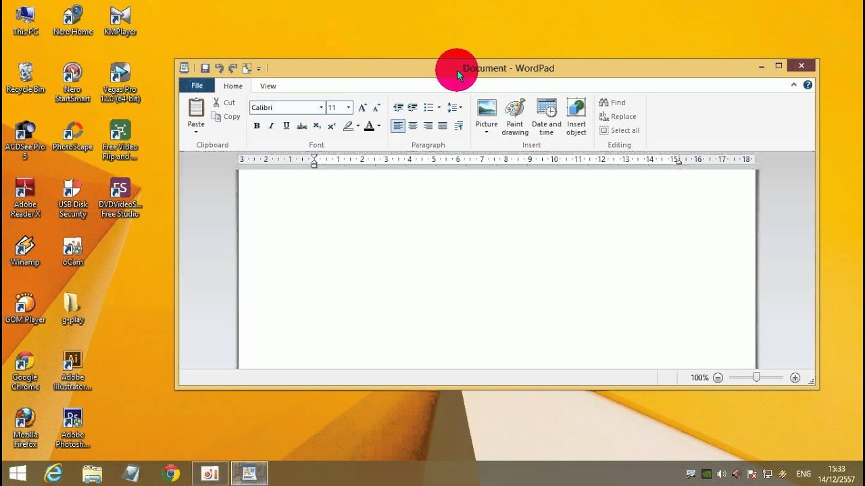Image resolution: width=865 pixels, height=486 pixels.
Task: Zoom out with the minus button
Action: click(x=718, y=378)
